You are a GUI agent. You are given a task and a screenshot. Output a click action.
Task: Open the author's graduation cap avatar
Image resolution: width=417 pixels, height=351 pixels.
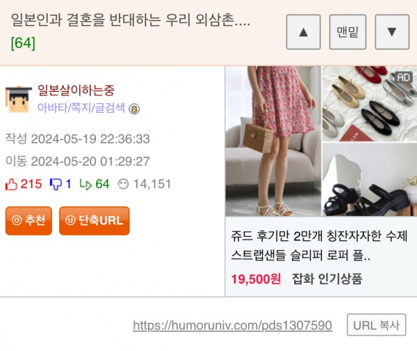click(18, 100)
